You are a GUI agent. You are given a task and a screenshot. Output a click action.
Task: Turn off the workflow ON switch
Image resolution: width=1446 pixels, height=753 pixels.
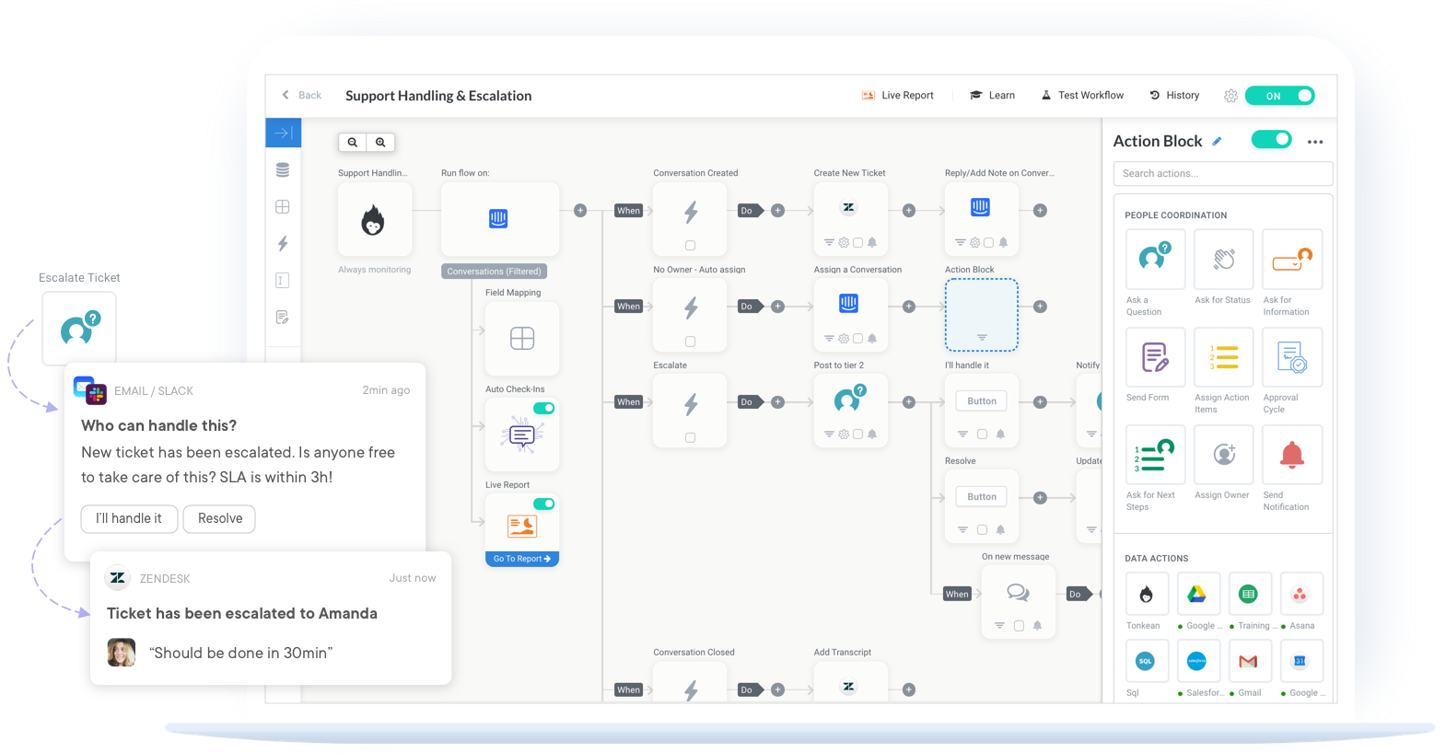coord(1279,96)
